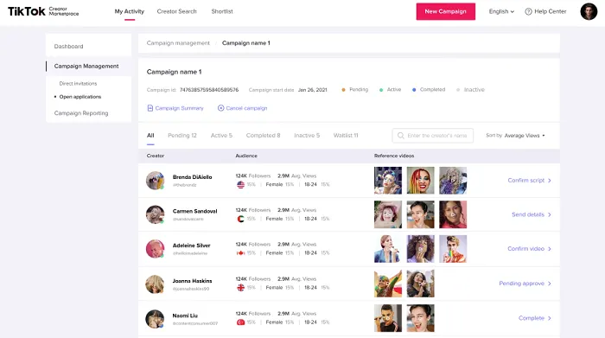This screenshot has width=605, height=338.
Task: Click the flag icon in Carmen's row
Action: point(240,219)
